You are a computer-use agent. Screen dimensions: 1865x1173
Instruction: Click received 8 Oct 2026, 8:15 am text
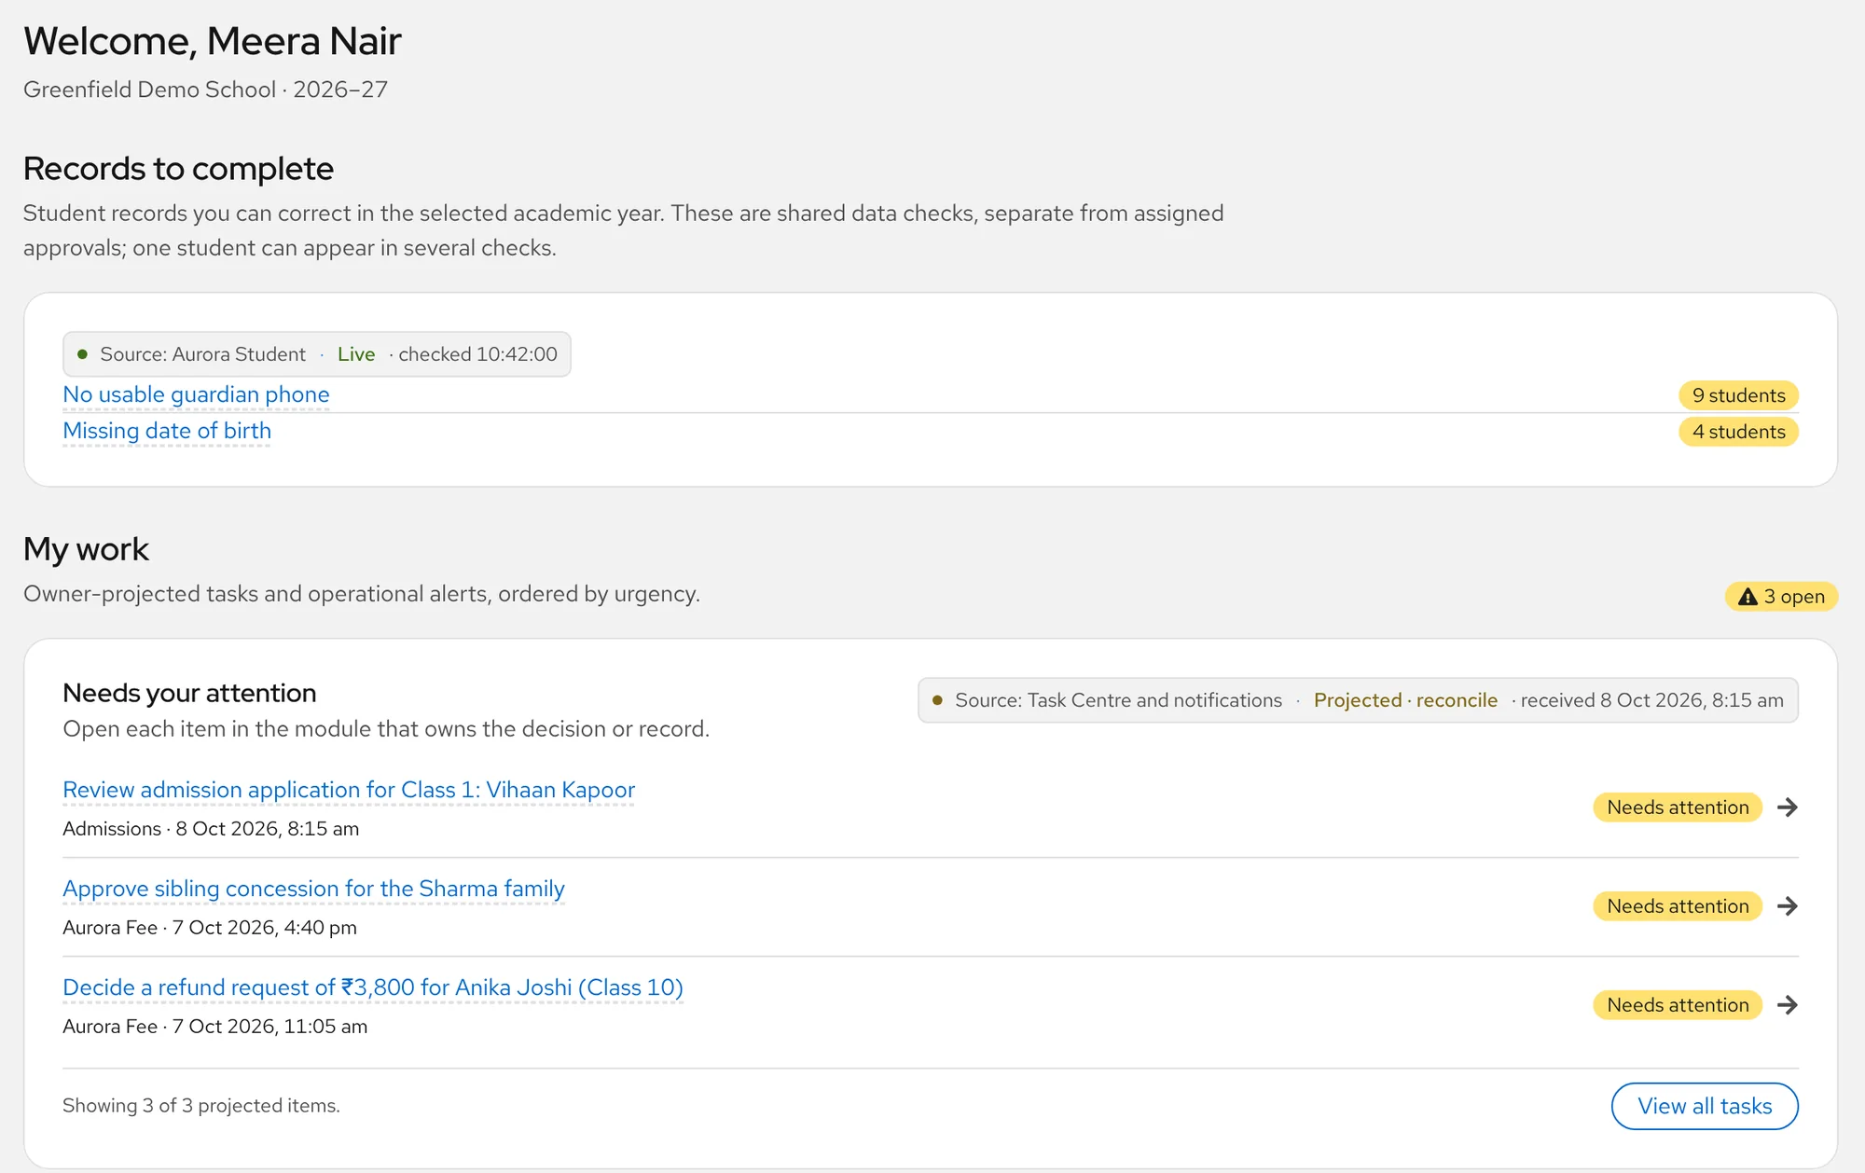1651,700
